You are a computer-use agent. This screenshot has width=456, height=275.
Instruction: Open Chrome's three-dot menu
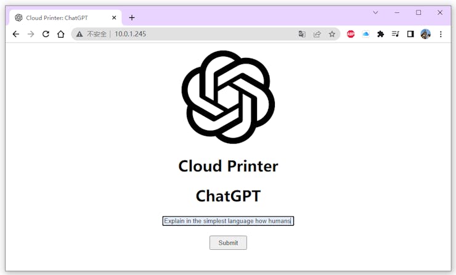(441, 34)
